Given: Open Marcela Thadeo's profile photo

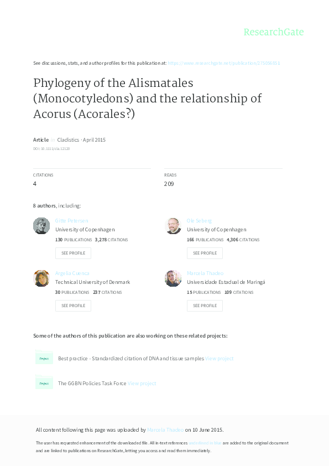Looking at the screenshot, I should pos(173,278).
